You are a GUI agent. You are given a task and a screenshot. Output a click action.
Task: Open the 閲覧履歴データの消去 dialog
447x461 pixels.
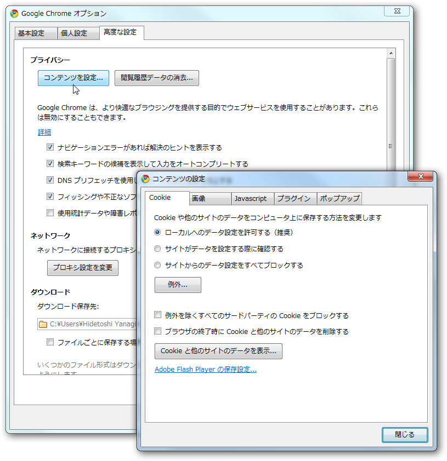[x=156, y=78]
